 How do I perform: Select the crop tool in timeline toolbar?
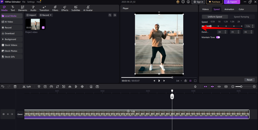[57, 87]
